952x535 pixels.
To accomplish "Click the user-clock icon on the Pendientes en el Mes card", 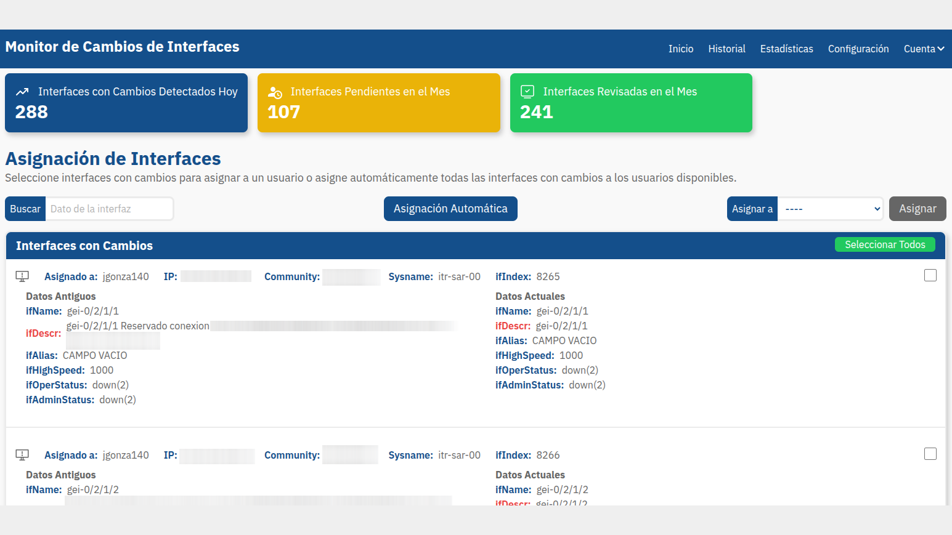I will (x=275, y=92).
